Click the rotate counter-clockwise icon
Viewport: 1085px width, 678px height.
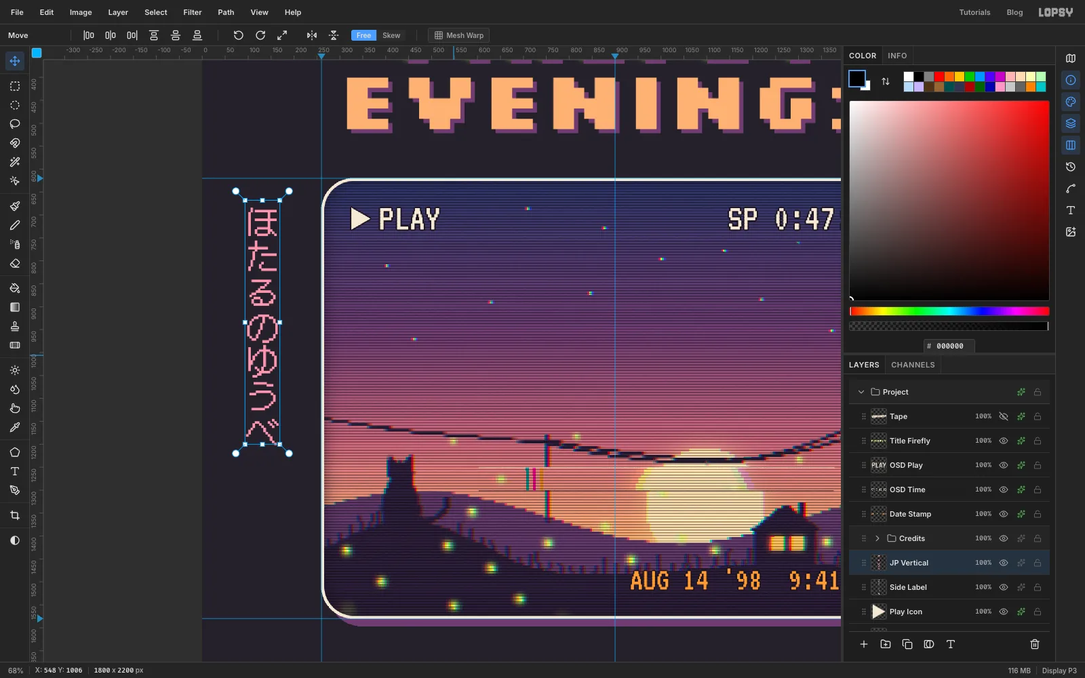(239, 35)
